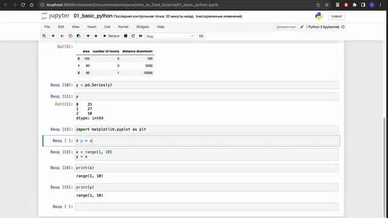Copy selected cells icon
This screenshot has width=388, height=218.
pos(70,36)
